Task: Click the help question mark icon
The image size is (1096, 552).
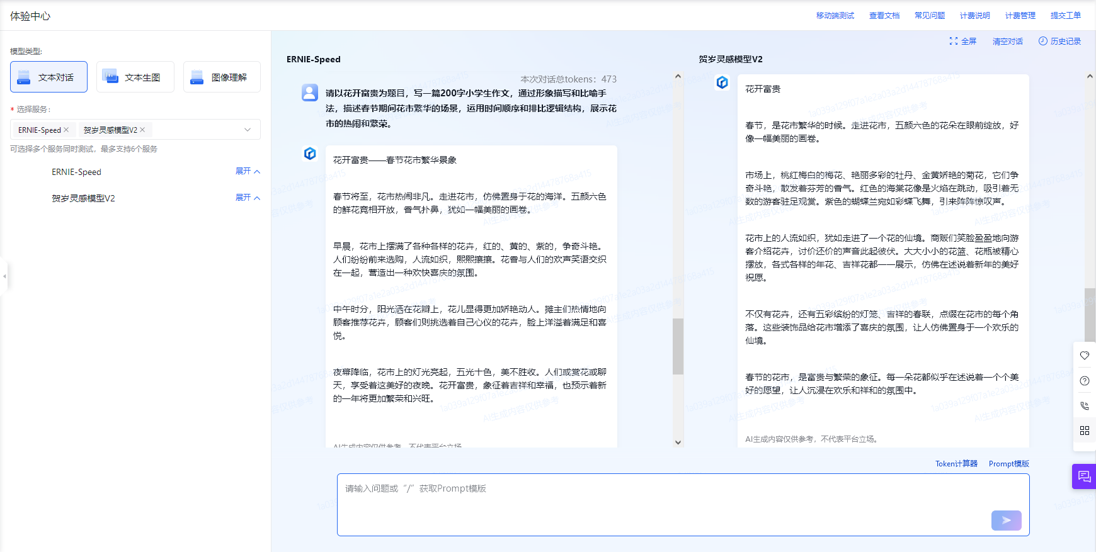Action: tap(1085, 381)
